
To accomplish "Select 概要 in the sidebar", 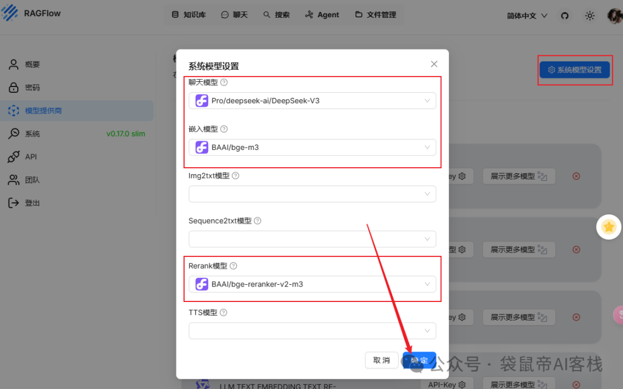I will pyautogui.click(x=77, y=65).
